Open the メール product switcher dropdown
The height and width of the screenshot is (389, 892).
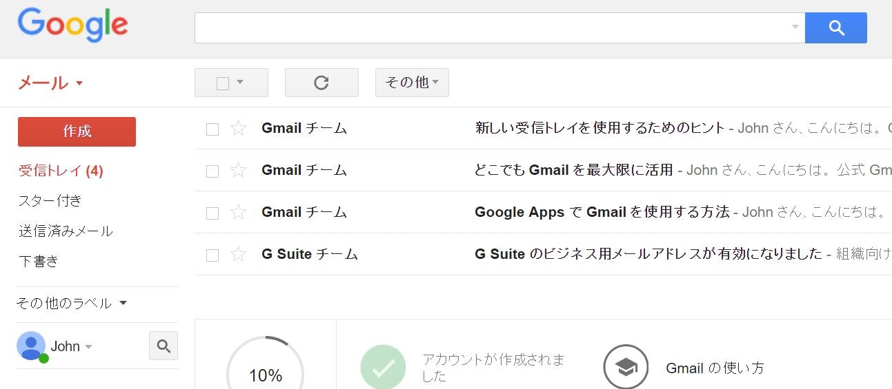tap(50, 83)
